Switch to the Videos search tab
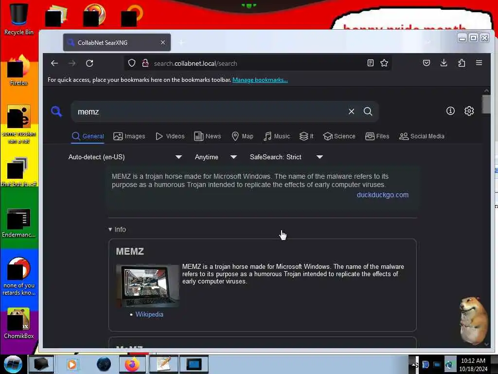 pyautogui.click(x=170, y=136)
